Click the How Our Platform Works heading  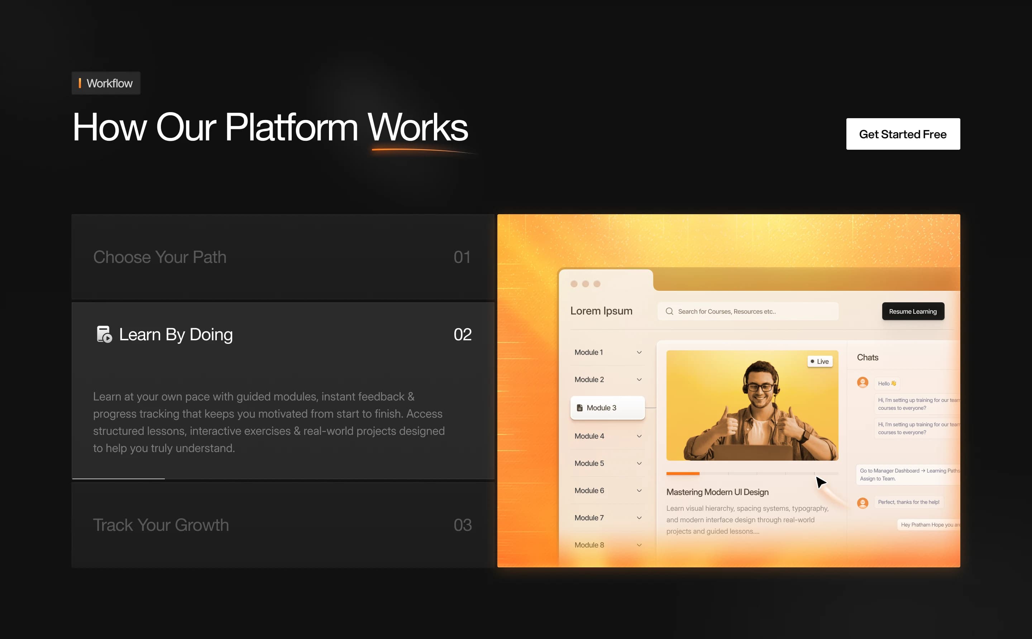(x=270, y=127)
